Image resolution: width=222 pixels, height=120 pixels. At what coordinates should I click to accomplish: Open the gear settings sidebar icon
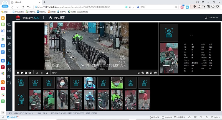click(9, 50)
